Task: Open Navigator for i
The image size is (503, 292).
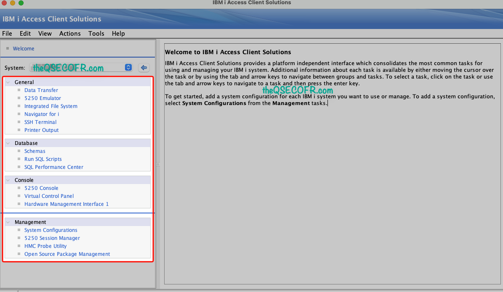Action: point(42,114)
